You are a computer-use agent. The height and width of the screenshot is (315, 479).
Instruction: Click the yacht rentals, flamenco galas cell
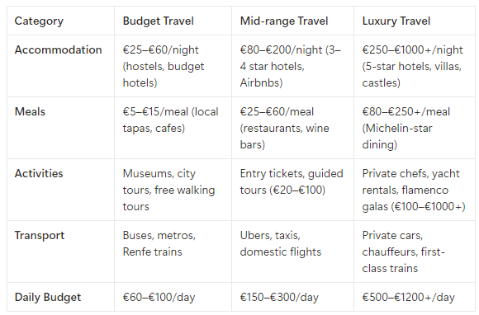414,190
